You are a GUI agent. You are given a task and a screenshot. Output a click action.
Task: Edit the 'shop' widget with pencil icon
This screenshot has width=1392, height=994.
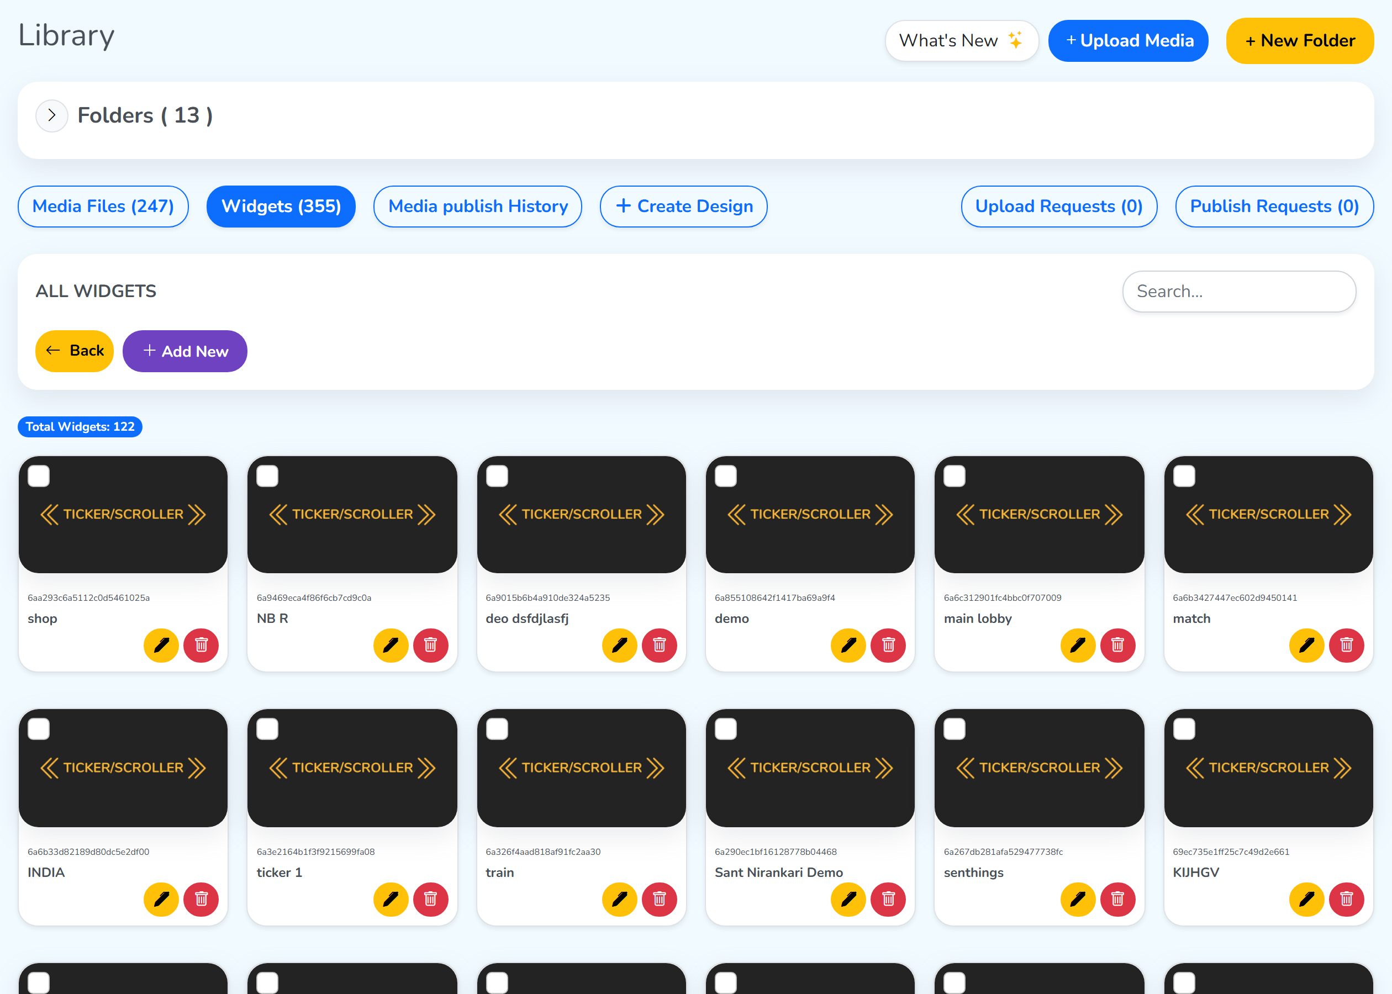(x=161, y=645)
